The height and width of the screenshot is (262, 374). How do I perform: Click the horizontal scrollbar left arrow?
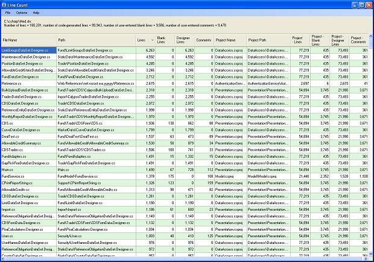[x=3, y=258]
